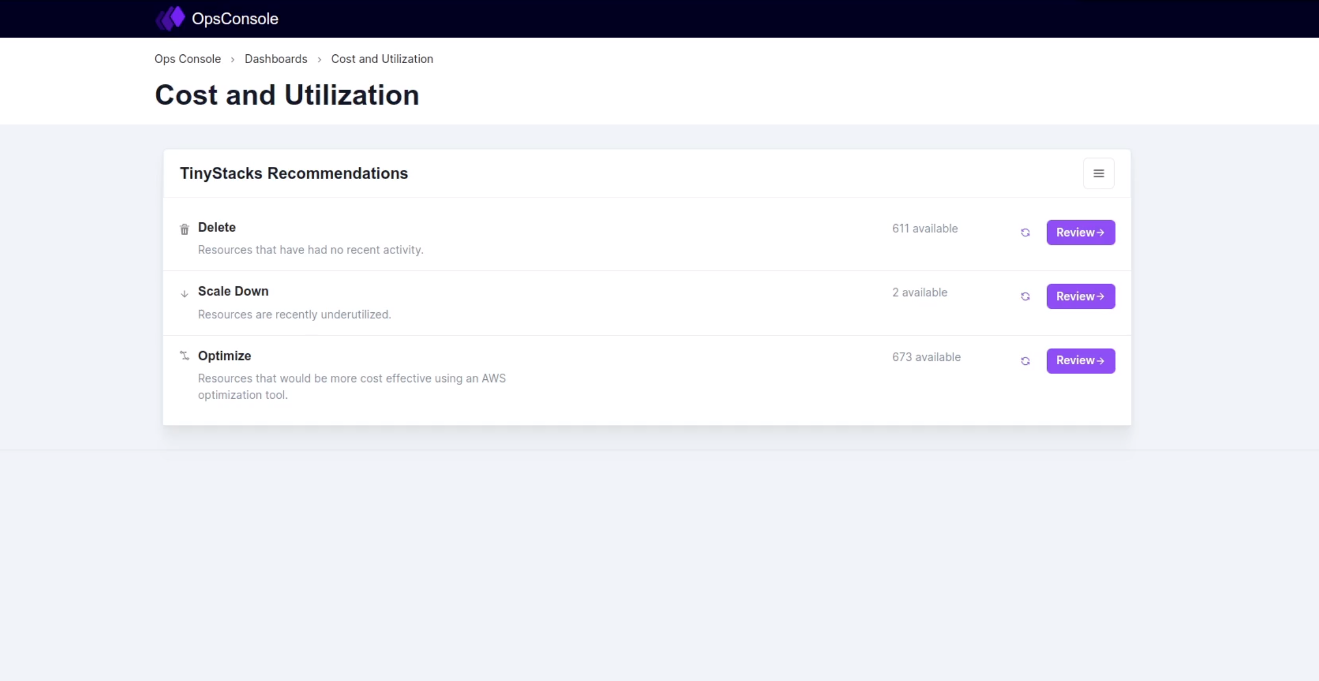Click the TinyStacks Recommendations heading
The width and height of the screenshot is (1319, 681).
(x=294, y=174)
